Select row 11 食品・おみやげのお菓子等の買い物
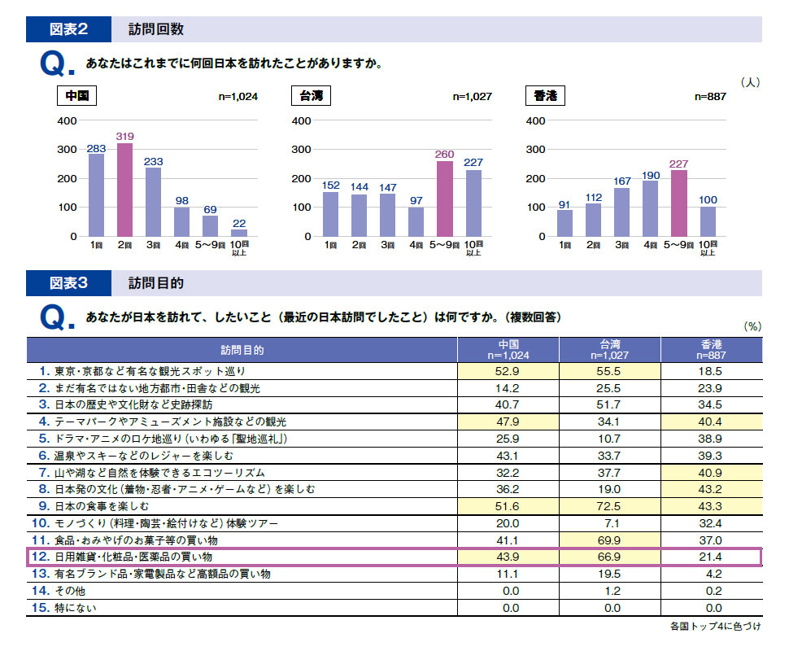This screenshot has height=651, width=789. click(394, 540)
